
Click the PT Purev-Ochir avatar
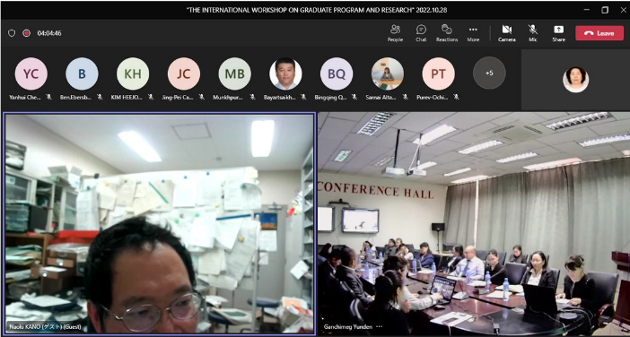click(438, 73)
